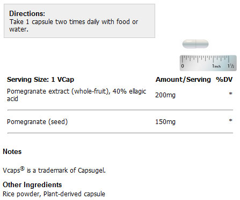Click the white capsule image

click(195, 44)
